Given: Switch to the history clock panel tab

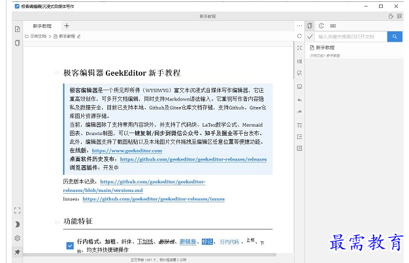Looking at the screenshot, I should 321,25.
